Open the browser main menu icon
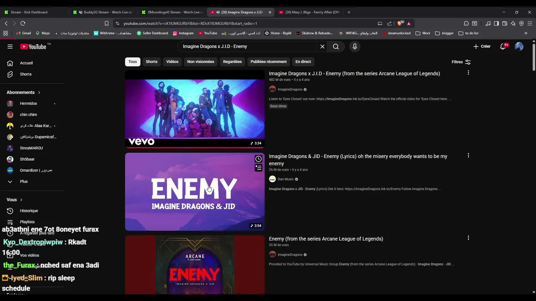Image resolution: width=536 pixels, height=301 pixels. tap(530, 23)
